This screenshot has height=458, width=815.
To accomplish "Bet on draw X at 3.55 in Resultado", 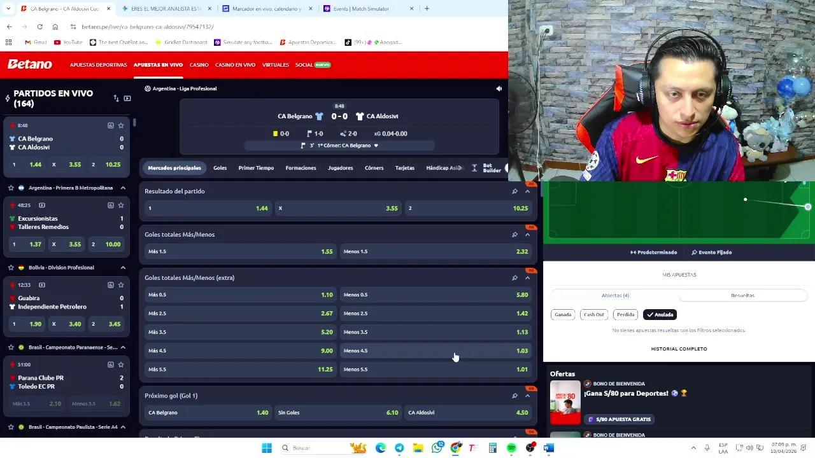I will [x=338, y=208].
